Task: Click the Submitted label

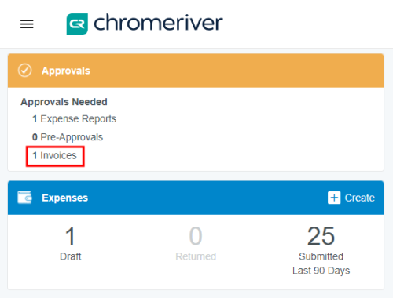Action: point(321,256)
